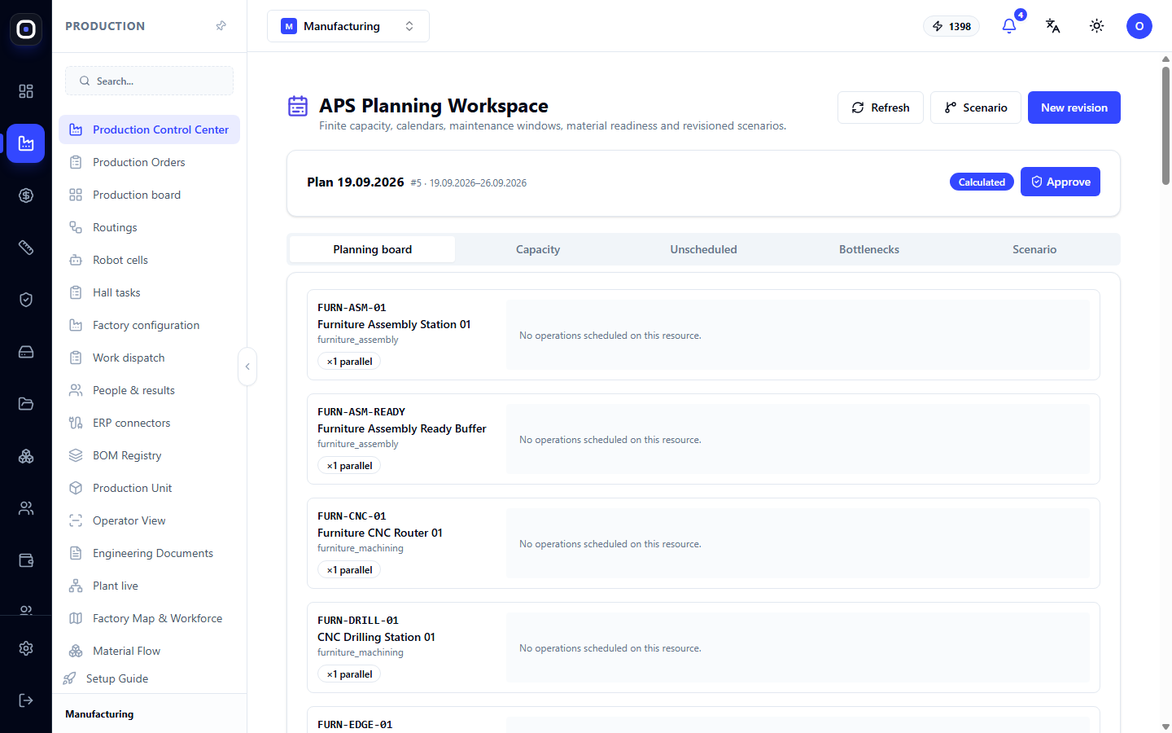
Task: Switch to the Bottlenecks tab
Action: tap(869, 249)
